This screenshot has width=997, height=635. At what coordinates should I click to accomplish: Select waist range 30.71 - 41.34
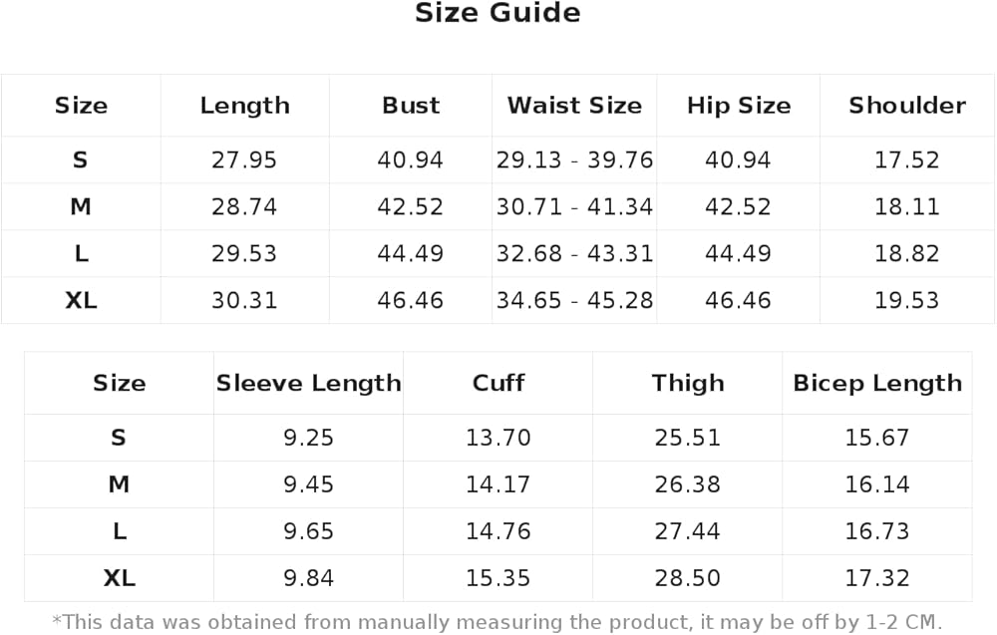tap(574, 207)
